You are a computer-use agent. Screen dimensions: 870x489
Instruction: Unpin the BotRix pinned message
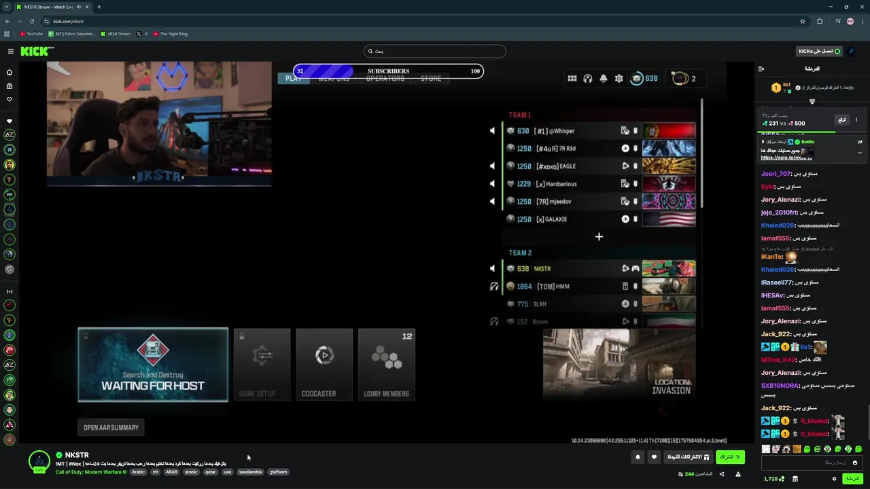click(860, 142)
